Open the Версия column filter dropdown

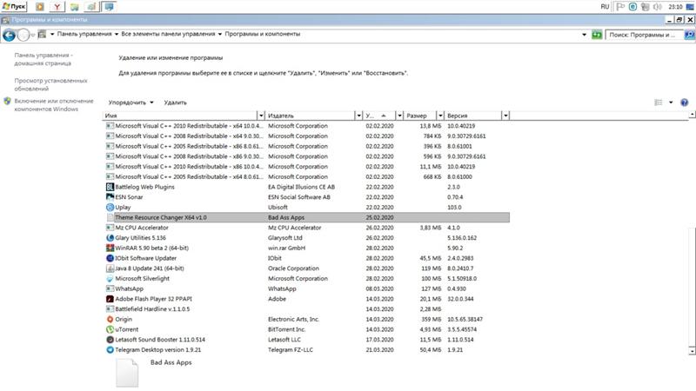coord(505,116)
